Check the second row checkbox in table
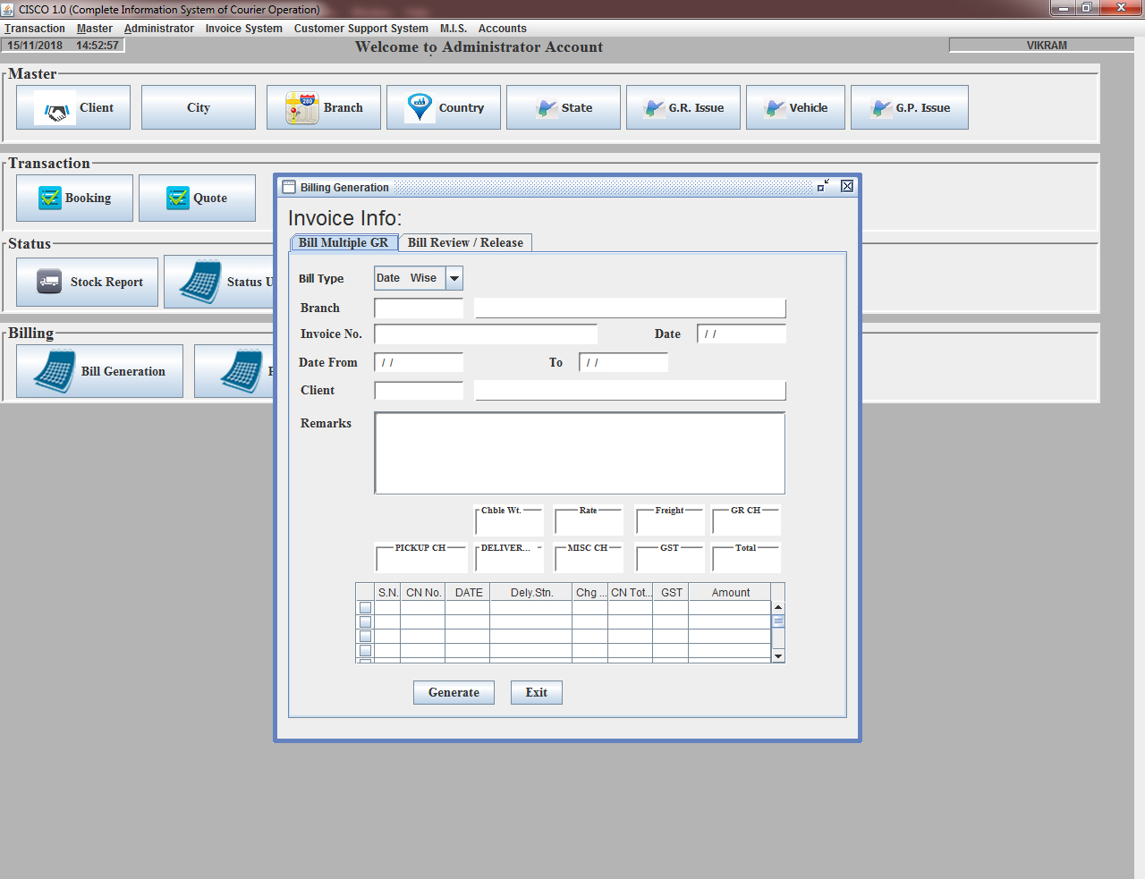 [365, 622]
